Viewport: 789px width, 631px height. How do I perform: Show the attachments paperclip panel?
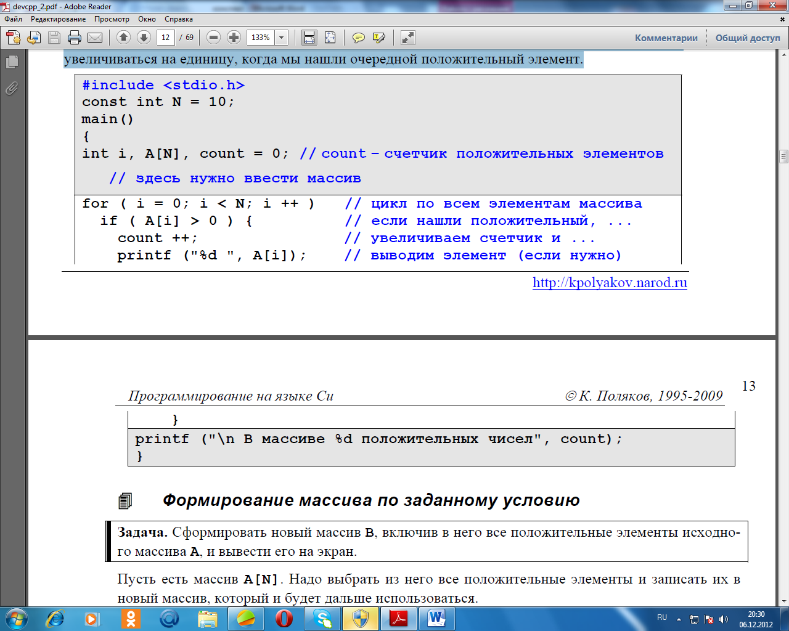click(12, 89)
